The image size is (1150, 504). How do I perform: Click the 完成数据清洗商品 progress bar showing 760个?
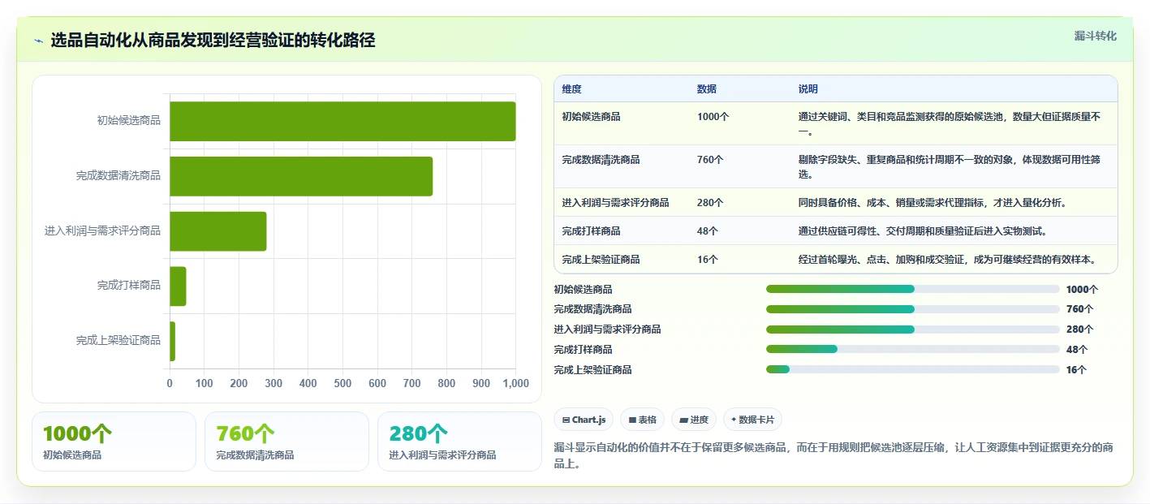(x=913, y=309)
